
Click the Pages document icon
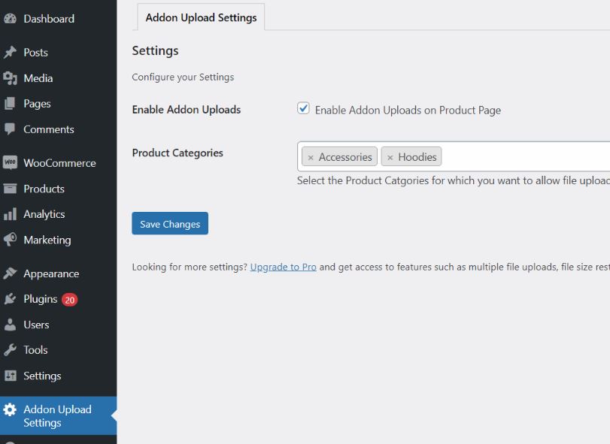pos(10,104)
